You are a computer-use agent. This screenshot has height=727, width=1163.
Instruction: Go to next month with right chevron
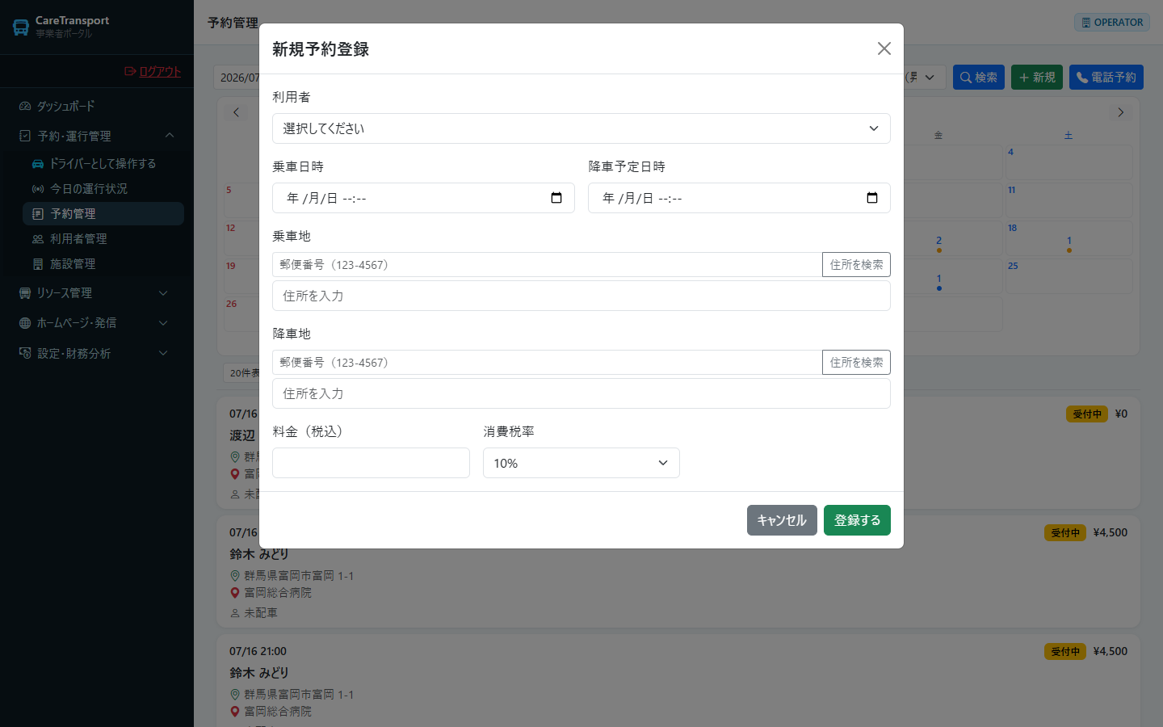[1120, 112]
